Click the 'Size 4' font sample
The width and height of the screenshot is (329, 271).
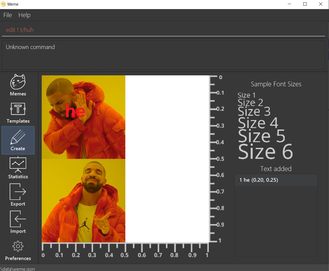click(x=258, y=123)
